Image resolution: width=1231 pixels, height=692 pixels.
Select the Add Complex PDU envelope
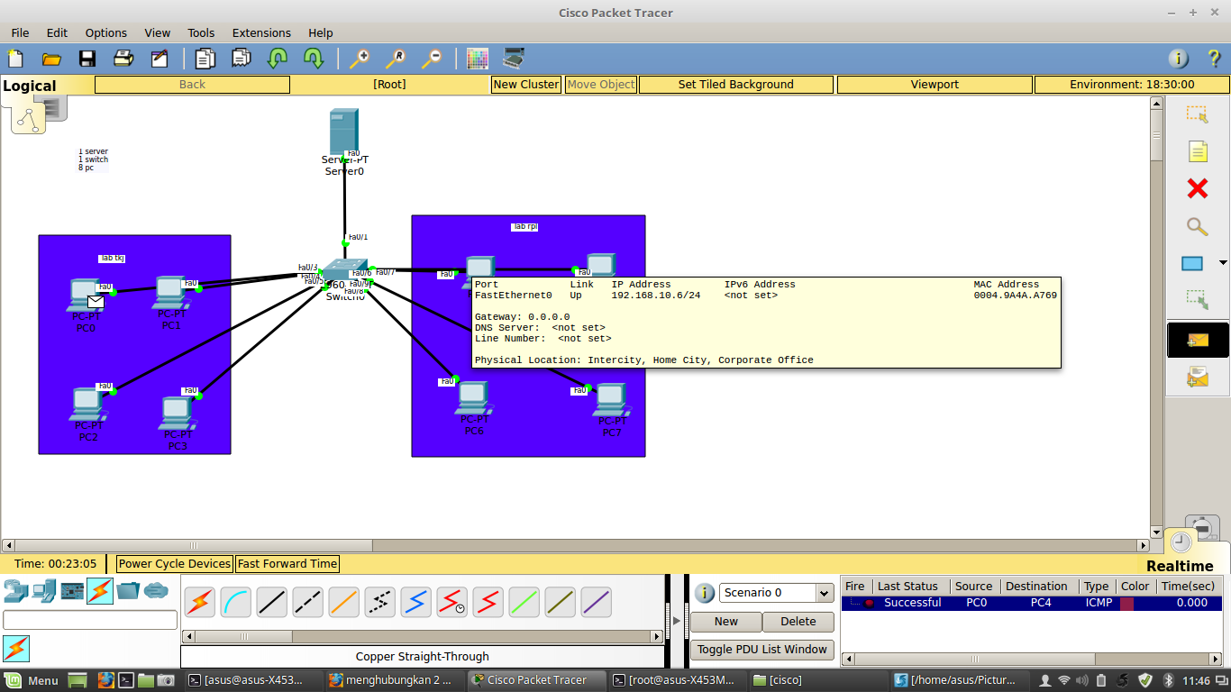point(1198,378)
